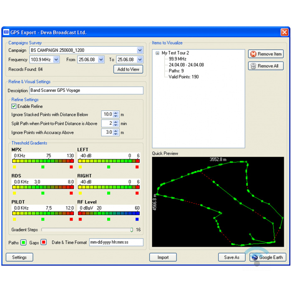Click the Description text field
This screenshot has height=292, width=292.
pos(86,91)
